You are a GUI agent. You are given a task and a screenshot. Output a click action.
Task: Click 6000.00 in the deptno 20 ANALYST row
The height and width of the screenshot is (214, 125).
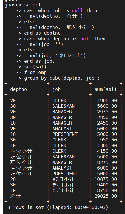pyautogui.click(x=107, y=129)
